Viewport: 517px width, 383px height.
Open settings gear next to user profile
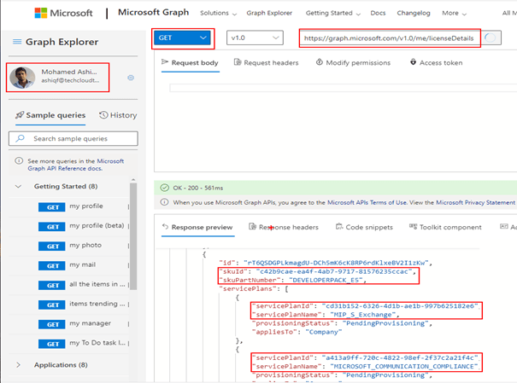coord(131,78)
